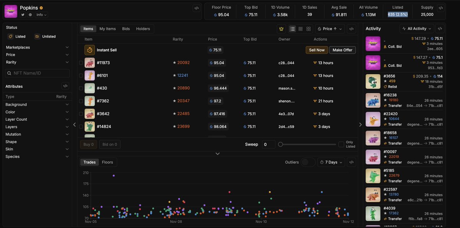Click embed code icon in Trades chart header
Image resolution: width=460 pixels, height=228 pixels.
point(352,162)
